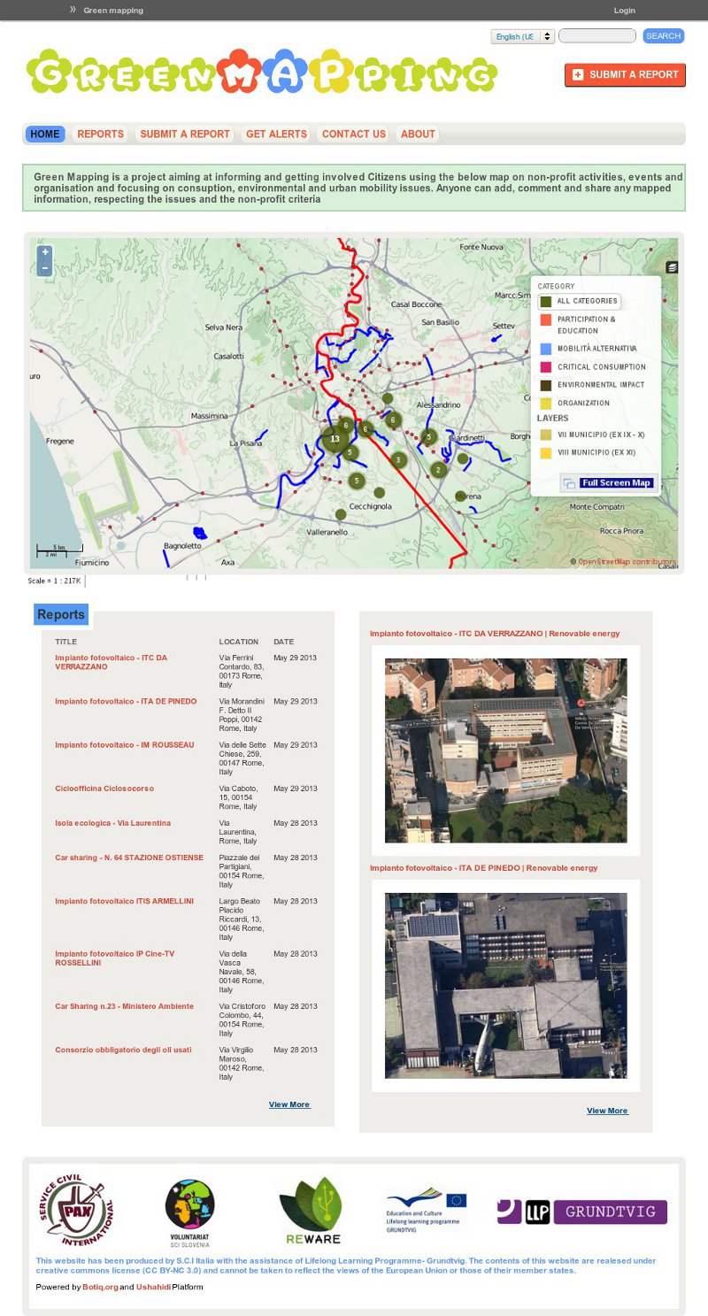Viewport: 708px width, 1316px height.
Task: Click the OpenStreetMap contributors link
Action: coord(627,562)
